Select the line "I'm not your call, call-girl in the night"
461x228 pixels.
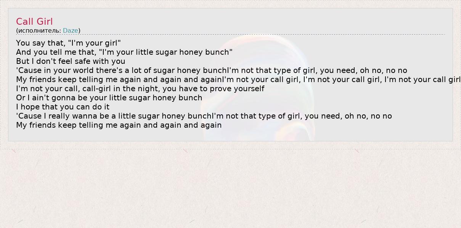click(140, 89)
